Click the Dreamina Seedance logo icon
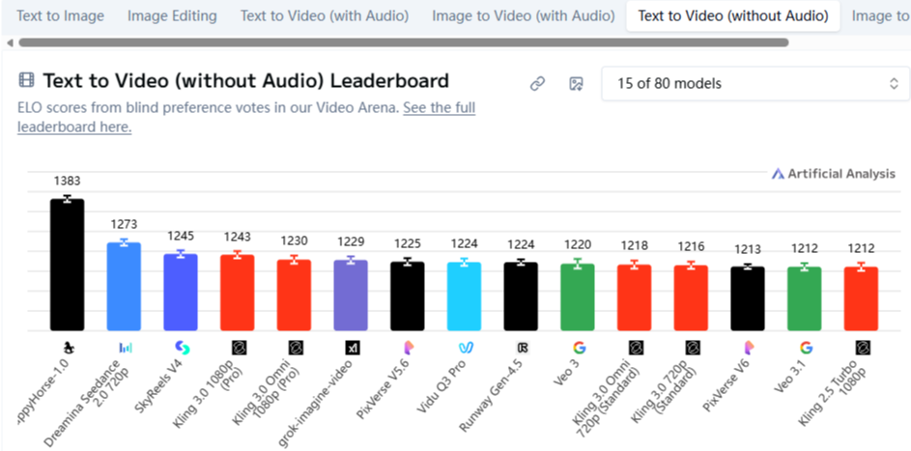 125,347
